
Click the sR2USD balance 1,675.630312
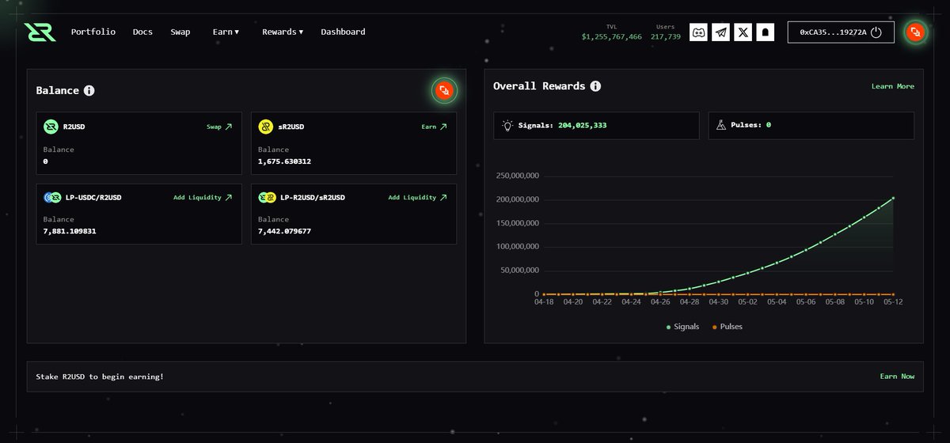[284, 161]
